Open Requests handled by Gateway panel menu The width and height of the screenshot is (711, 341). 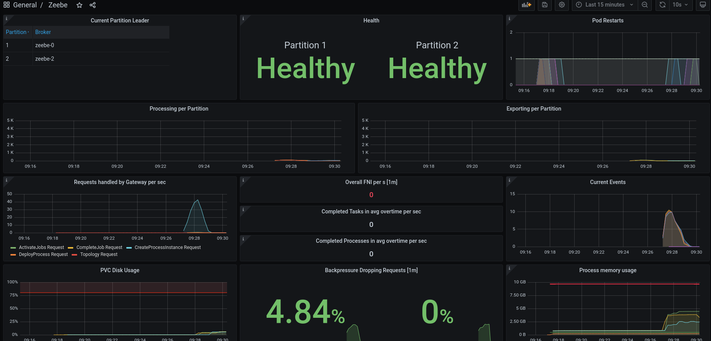[x=120, y=182]
